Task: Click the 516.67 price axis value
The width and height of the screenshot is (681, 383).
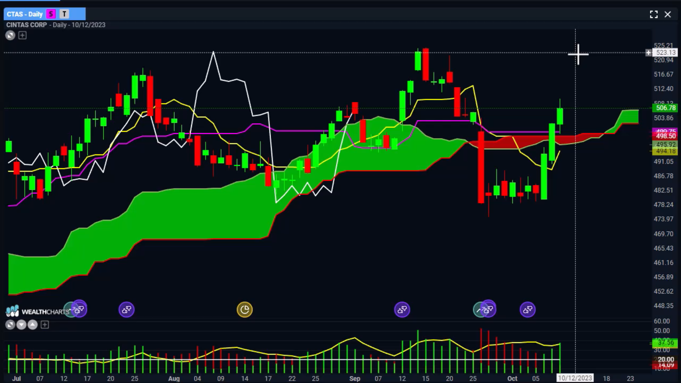Action: [x=664, y=74]
